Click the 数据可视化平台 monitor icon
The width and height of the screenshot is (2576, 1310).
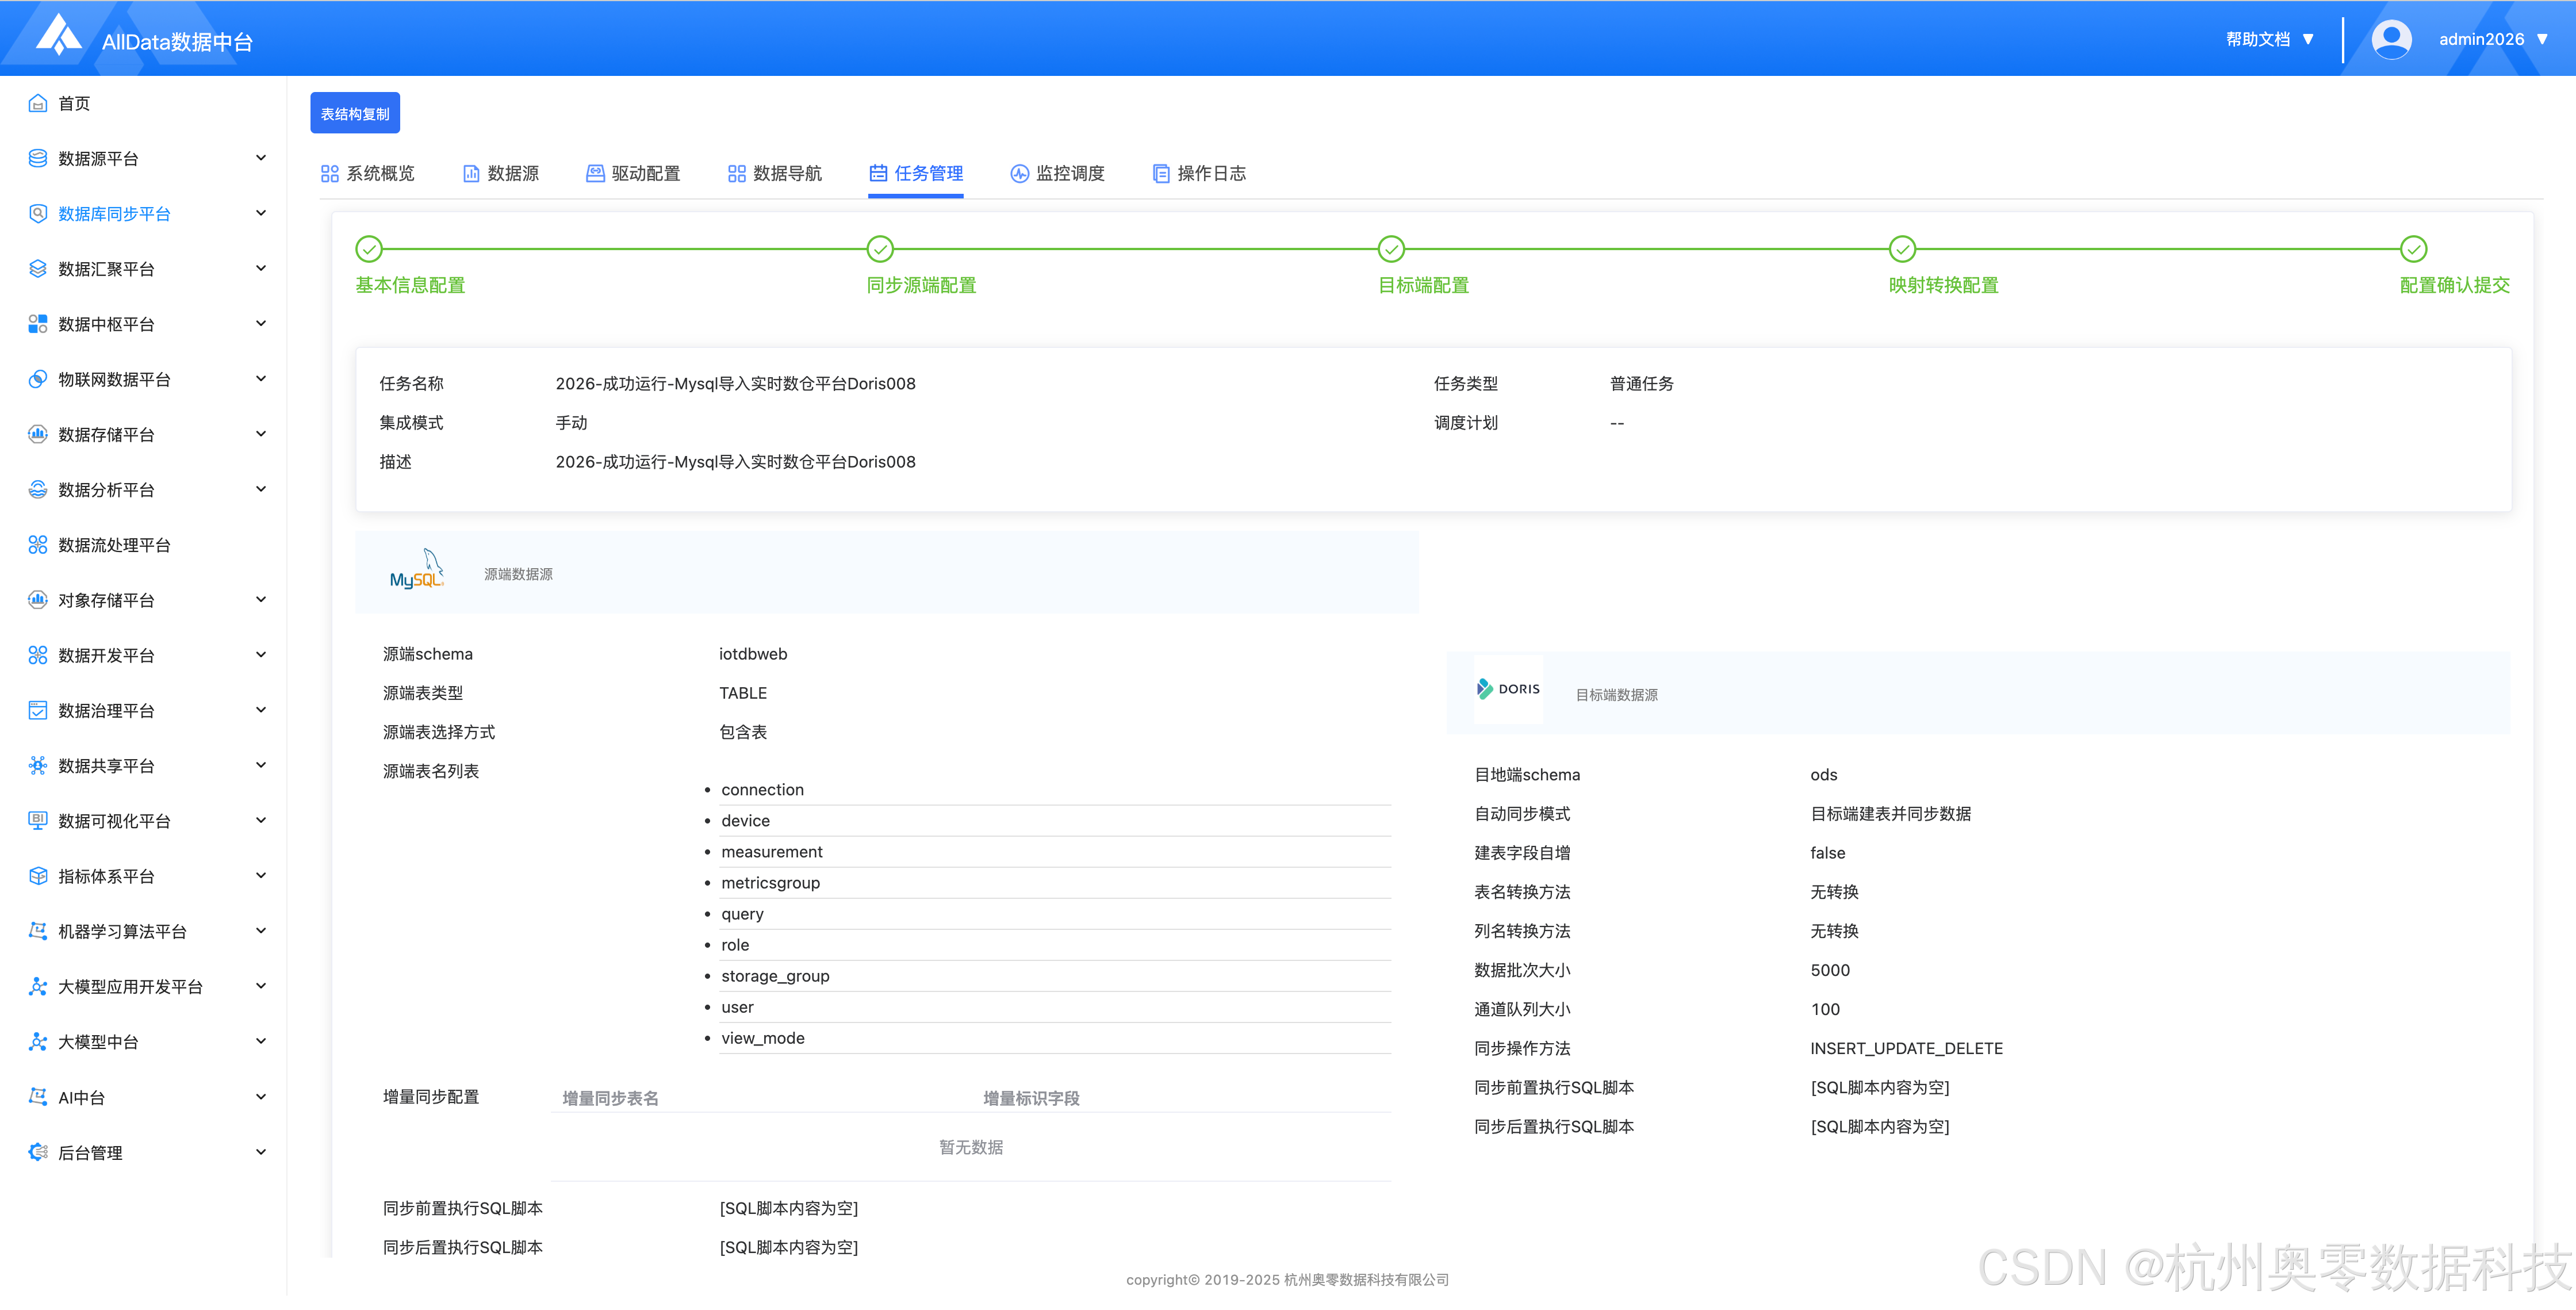pos(38,821)
